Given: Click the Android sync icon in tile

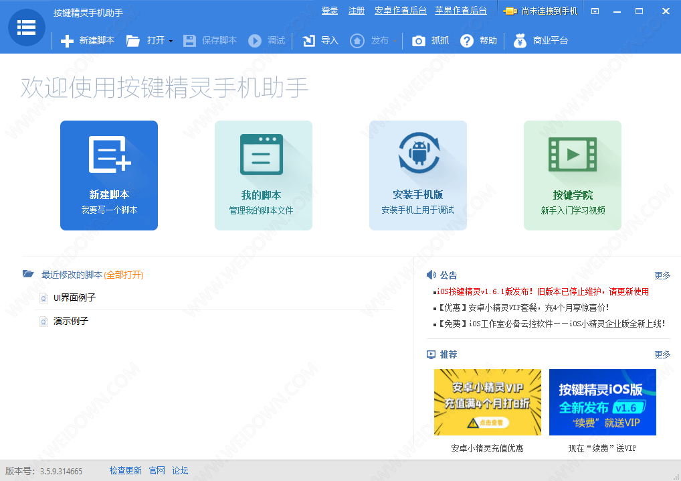Looking at the screenshot, I should coord(419,153).
